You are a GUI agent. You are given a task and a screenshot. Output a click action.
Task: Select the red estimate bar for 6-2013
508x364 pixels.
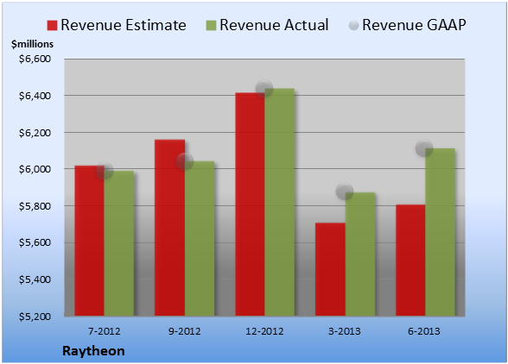[x=410, y=260]
